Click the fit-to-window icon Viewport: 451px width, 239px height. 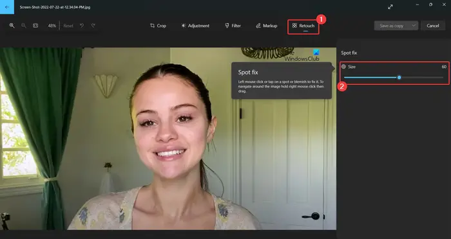pos(35,26)
